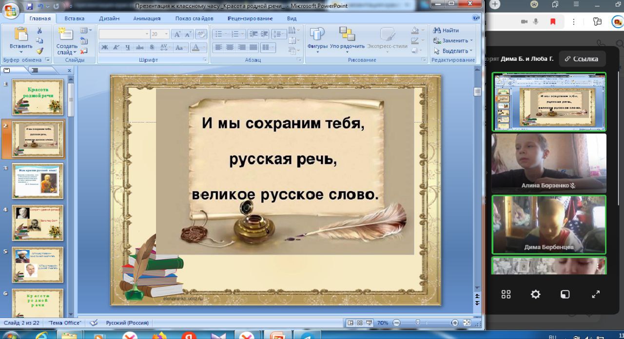Open the Заменить replace dropdown
Viewport: 624px width, 339px height.
(453, 40)
